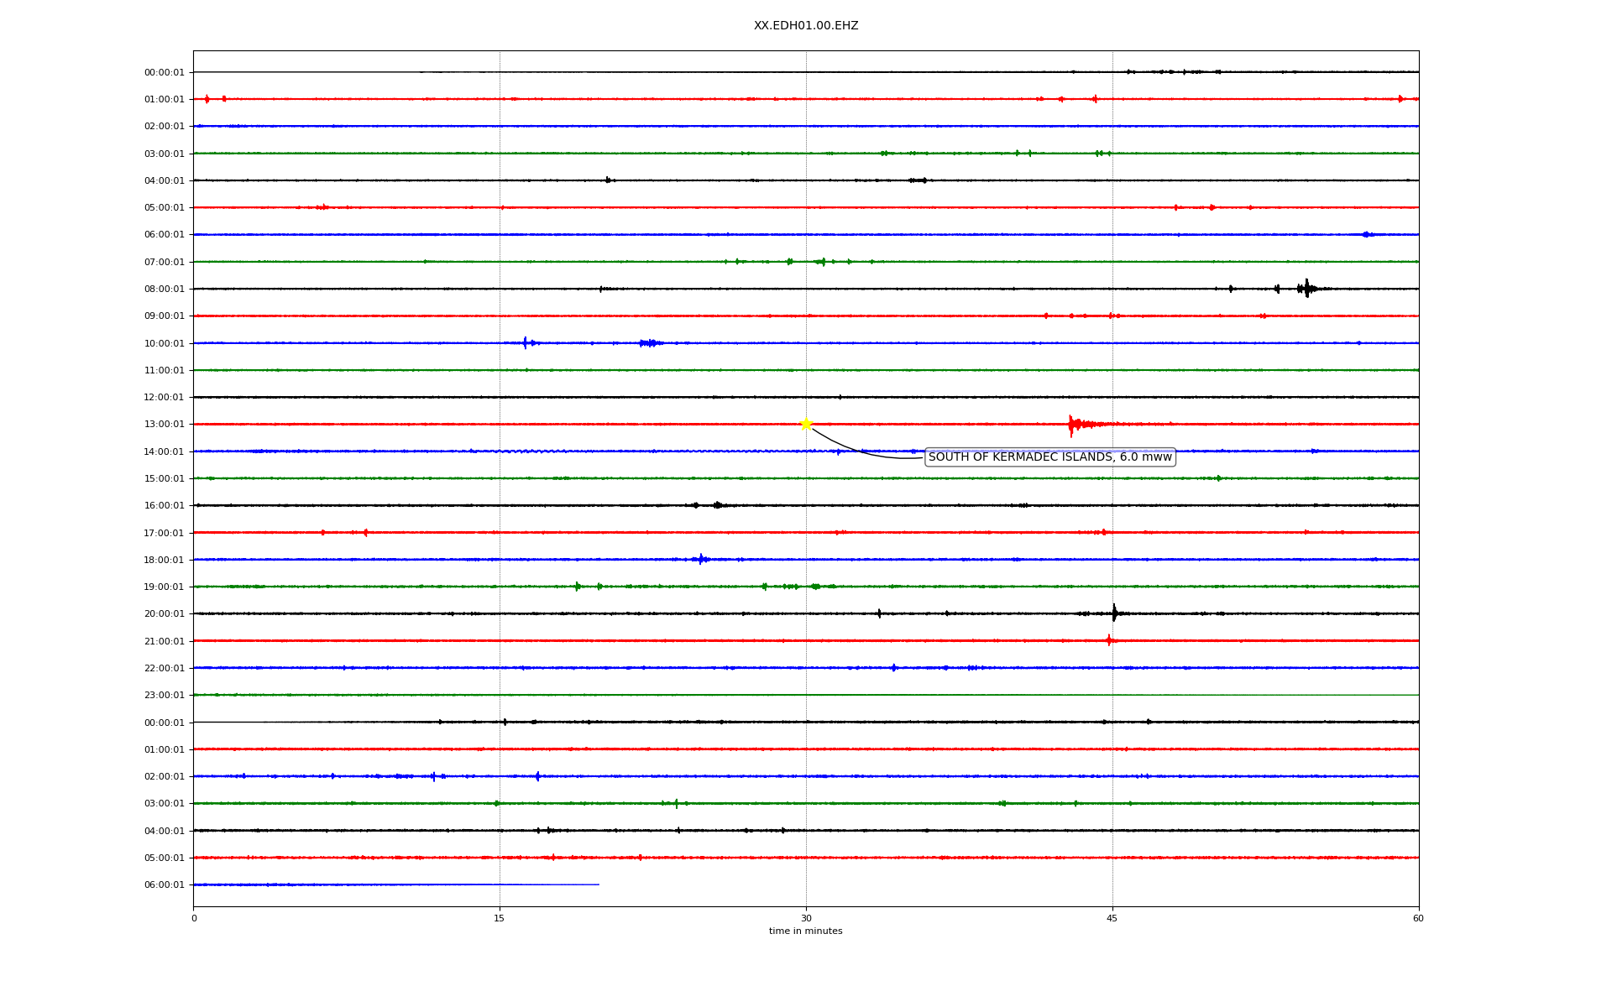Click the 60 tick label on the x-axis
Screen dimensions: 1612x1007
coord(1418,918)
